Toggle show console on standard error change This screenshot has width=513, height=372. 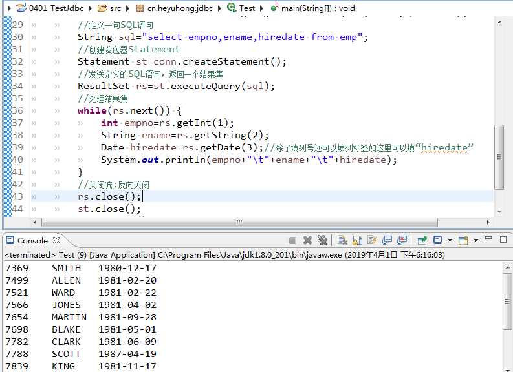(402, 240)
